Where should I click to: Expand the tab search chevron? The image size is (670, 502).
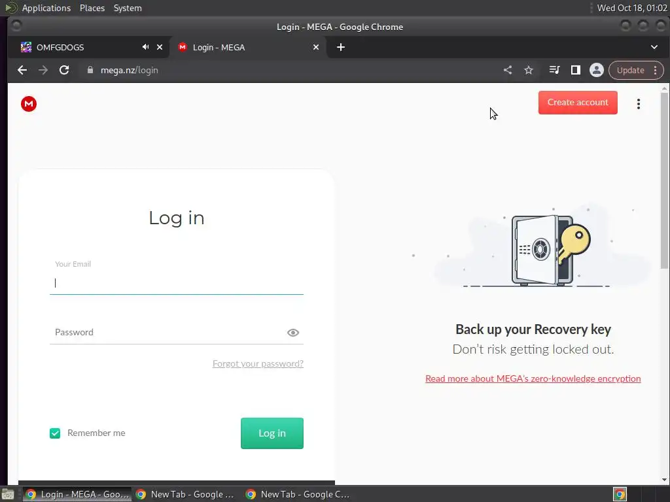coord(654,47)
